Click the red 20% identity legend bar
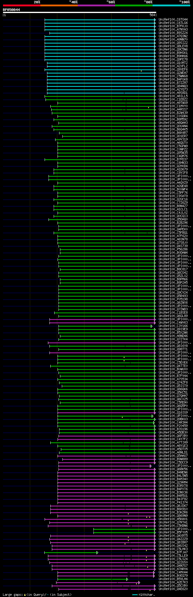This screenshot has width=193, height=597. click(22, 5)
